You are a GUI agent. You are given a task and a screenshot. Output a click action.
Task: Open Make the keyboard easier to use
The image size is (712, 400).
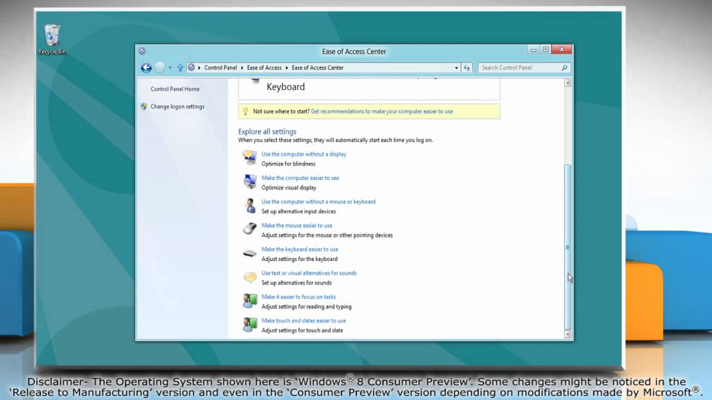pos(300,249)
